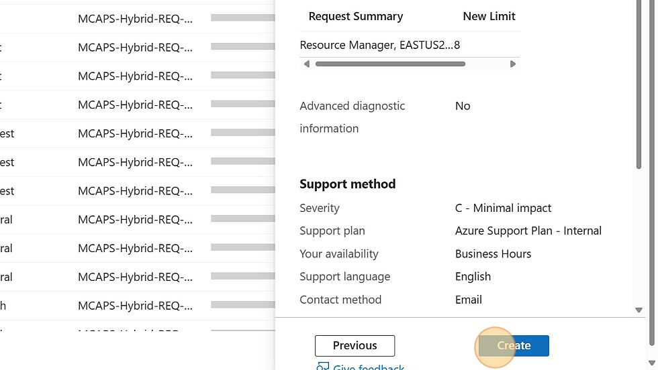Click the panel's down scroll arrow
The width and height of the screenshot is (658, 370).
639,310
